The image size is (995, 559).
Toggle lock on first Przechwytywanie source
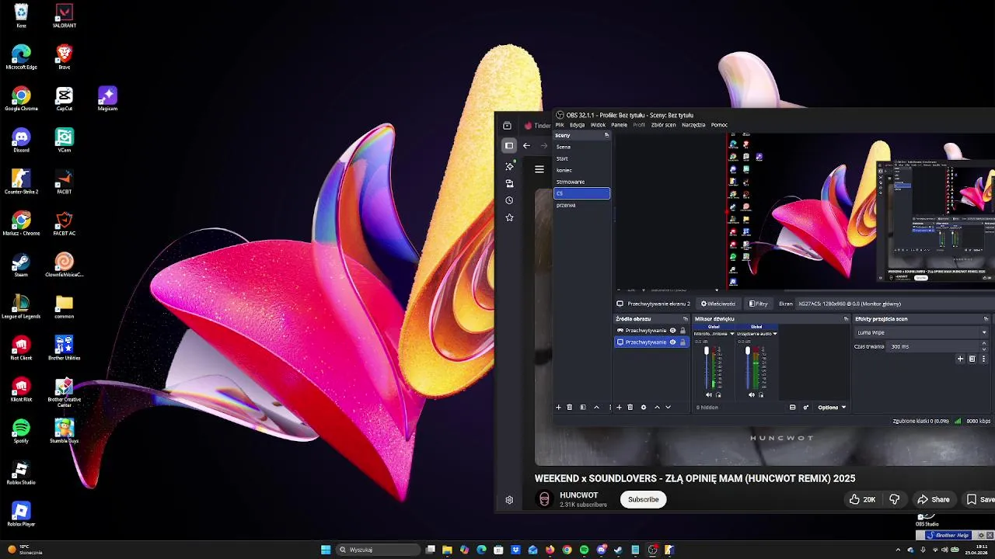pyautogui.click(x=683, y=331)
